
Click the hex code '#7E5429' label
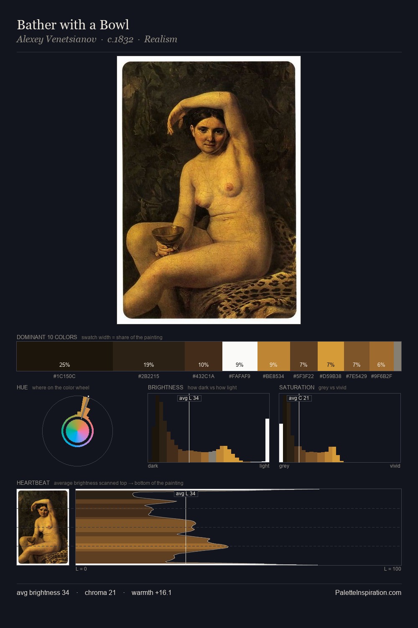(357, 376)
